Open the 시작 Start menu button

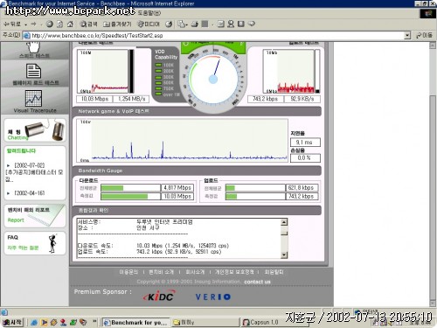tap(12, 323)
